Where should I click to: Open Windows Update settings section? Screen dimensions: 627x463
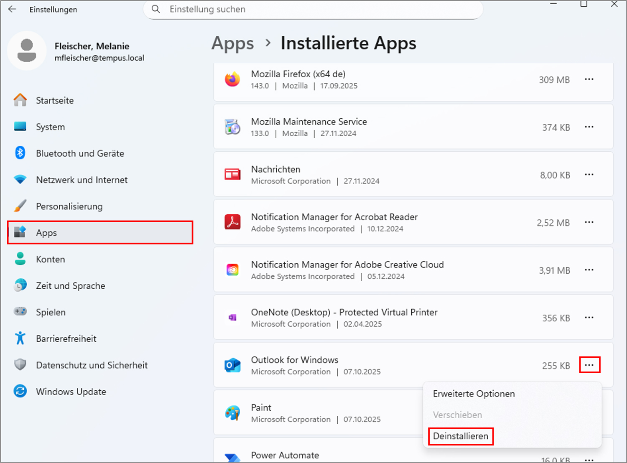click(71, 392)
